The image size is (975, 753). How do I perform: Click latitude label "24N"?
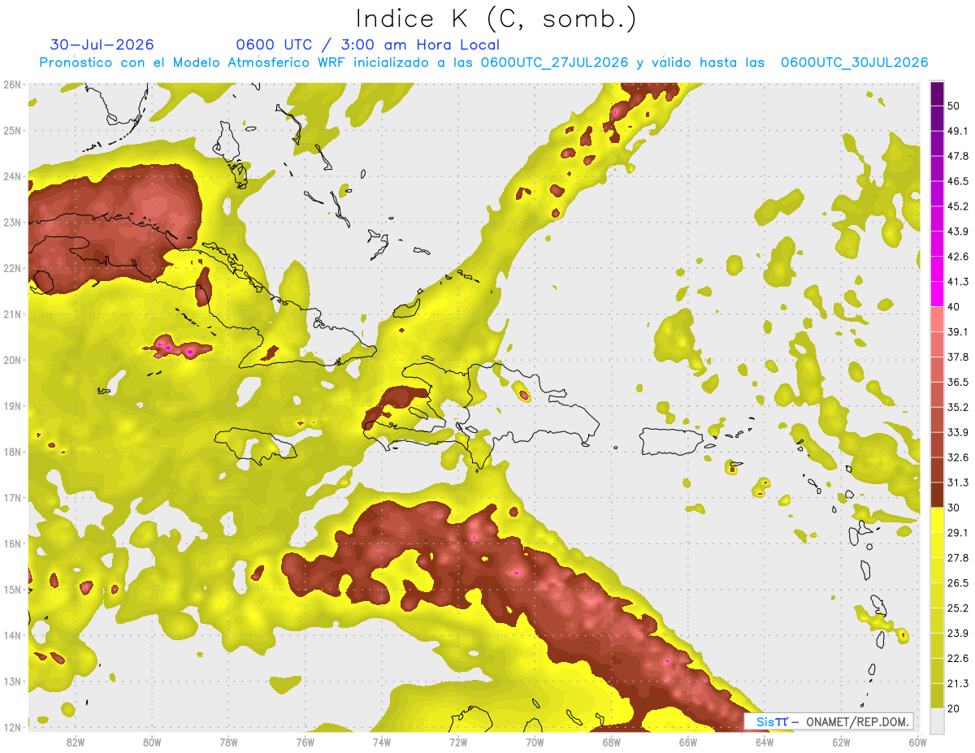tap(12, 176)
